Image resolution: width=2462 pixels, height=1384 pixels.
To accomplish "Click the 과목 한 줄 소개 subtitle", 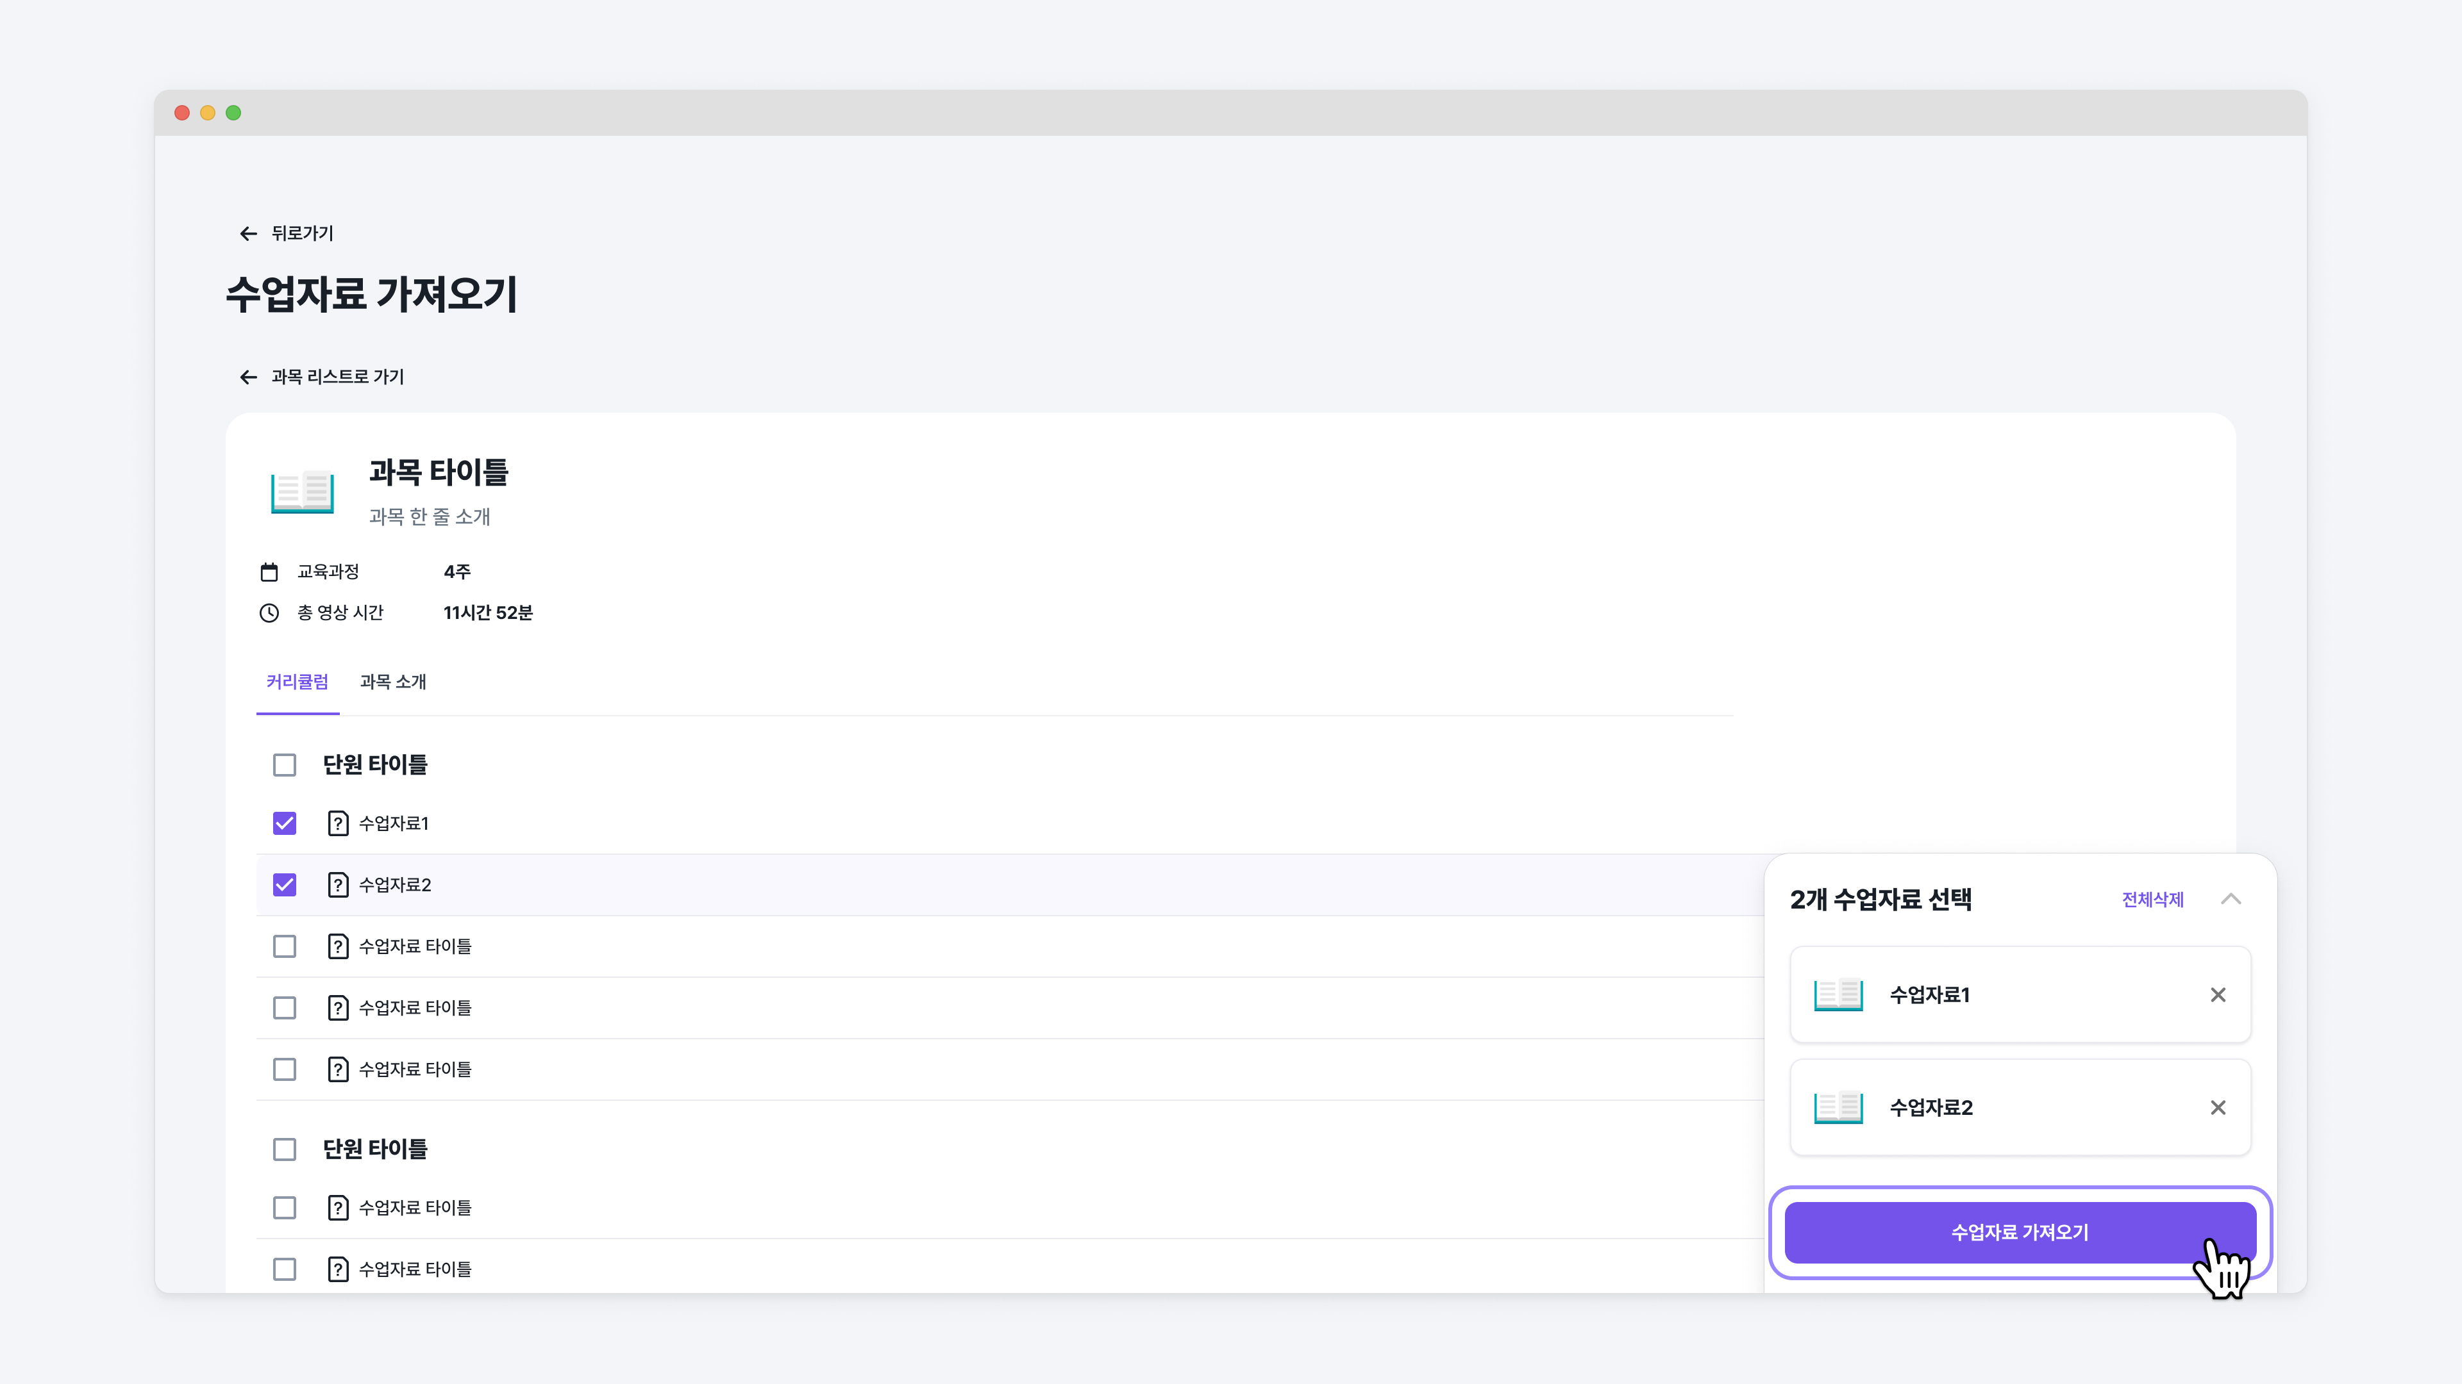I will click(429, 516).
